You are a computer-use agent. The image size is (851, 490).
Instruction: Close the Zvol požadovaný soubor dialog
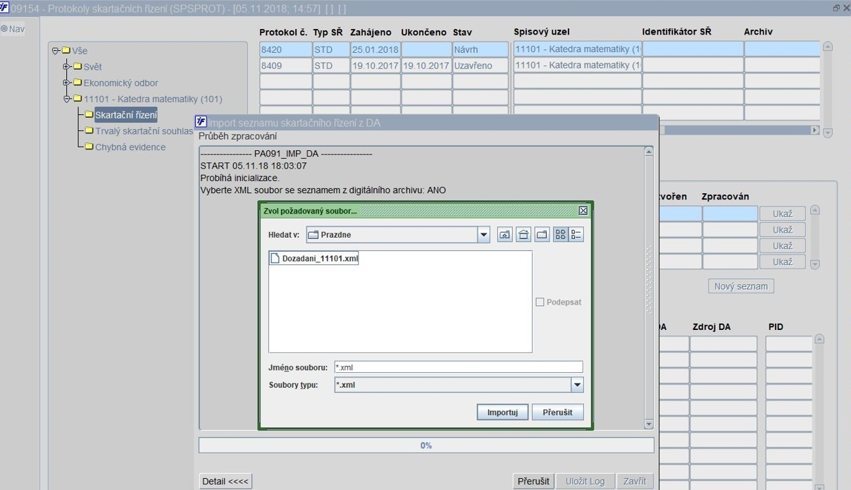point(583,210)
